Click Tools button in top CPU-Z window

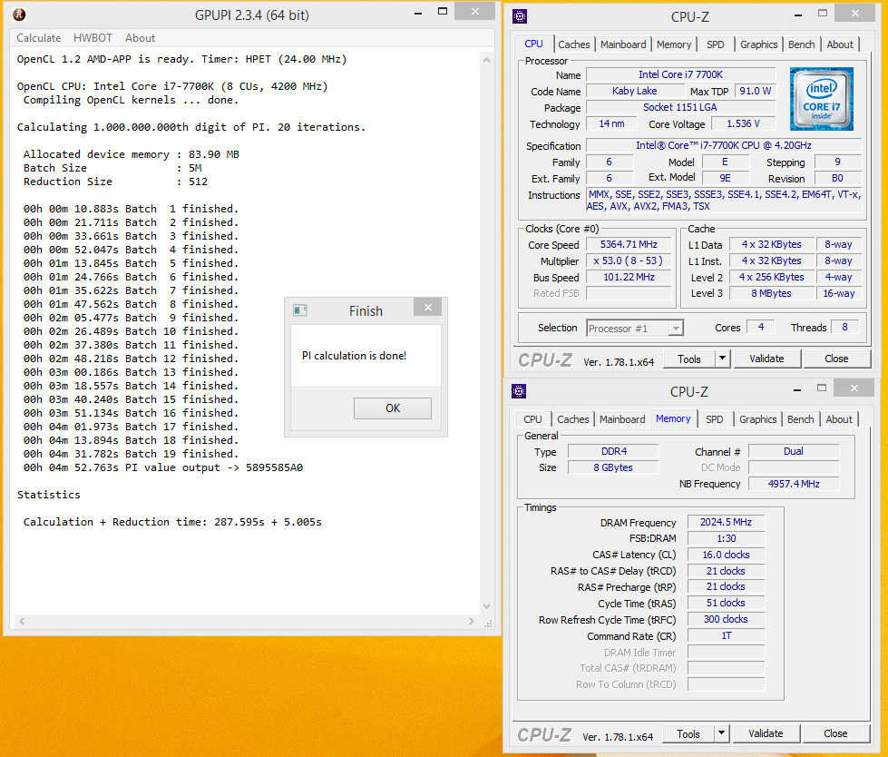(x=688, y=359)
